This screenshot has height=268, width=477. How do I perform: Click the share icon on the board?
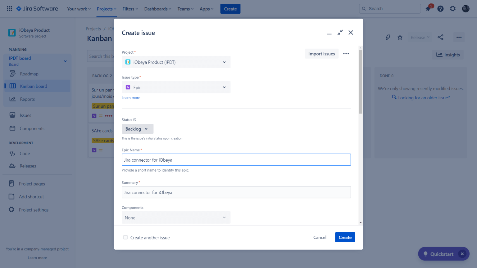440,38
